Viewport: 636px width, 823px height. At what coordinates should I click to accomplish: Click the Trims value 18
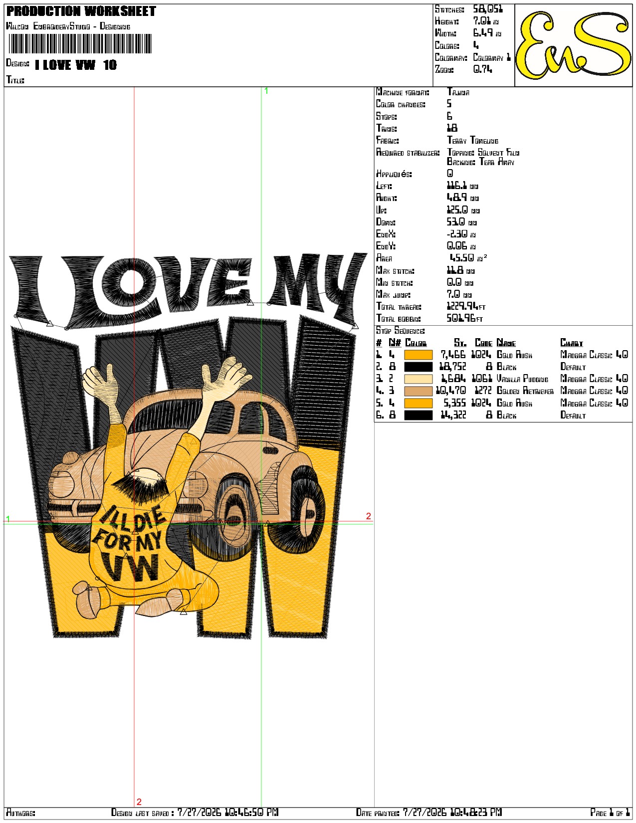[x=452, y=128]
